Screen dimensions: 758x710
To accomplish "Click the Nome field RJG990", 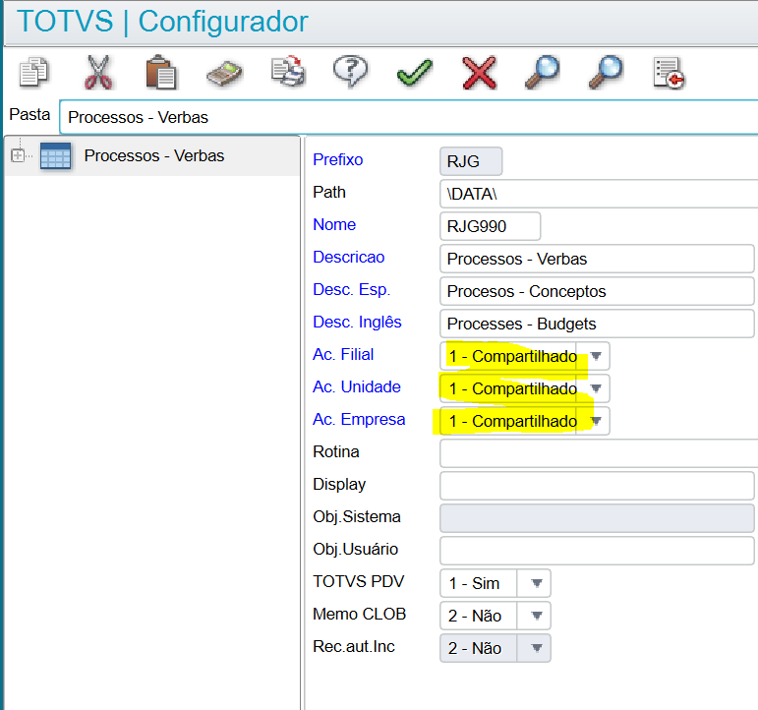I will click(x=491, y=226).
